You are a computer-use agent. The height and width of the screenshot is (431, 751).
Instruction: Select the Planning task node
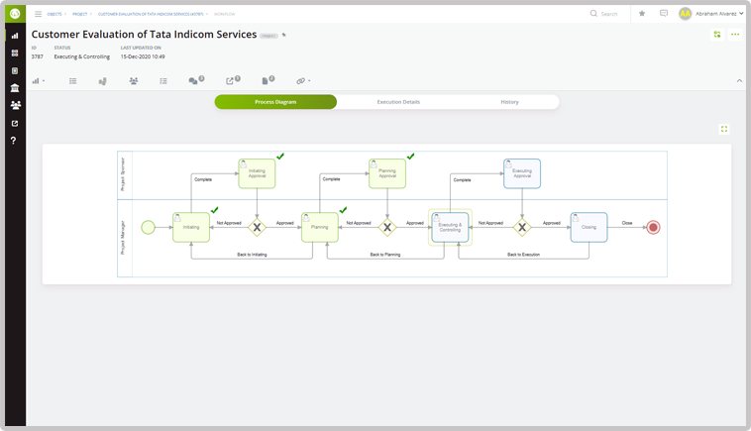[x=319, y=227]
